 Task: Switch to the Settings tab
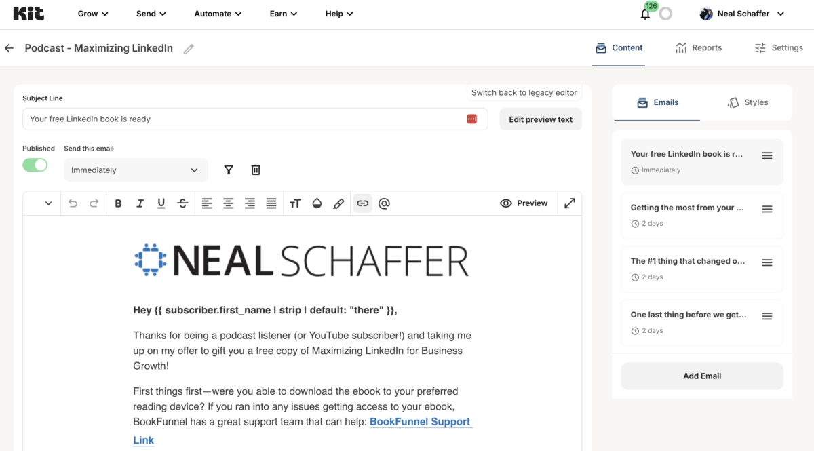[x=779, y=47]
